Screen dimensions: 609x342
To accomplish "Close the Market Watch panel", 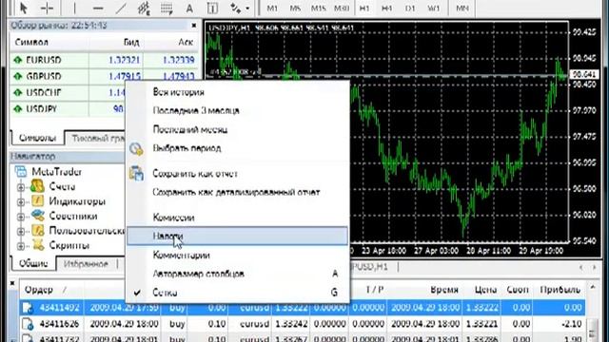I will point(194,26).
